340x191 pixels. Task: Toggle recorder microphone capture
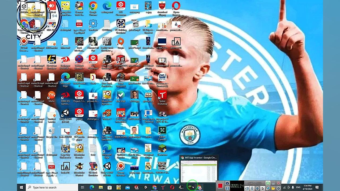[252, 189]
